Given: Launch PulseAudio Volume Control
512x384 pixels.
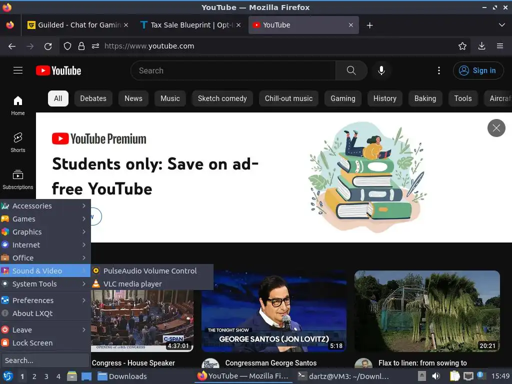Looking at the screenshot, I should coord(152,270).
